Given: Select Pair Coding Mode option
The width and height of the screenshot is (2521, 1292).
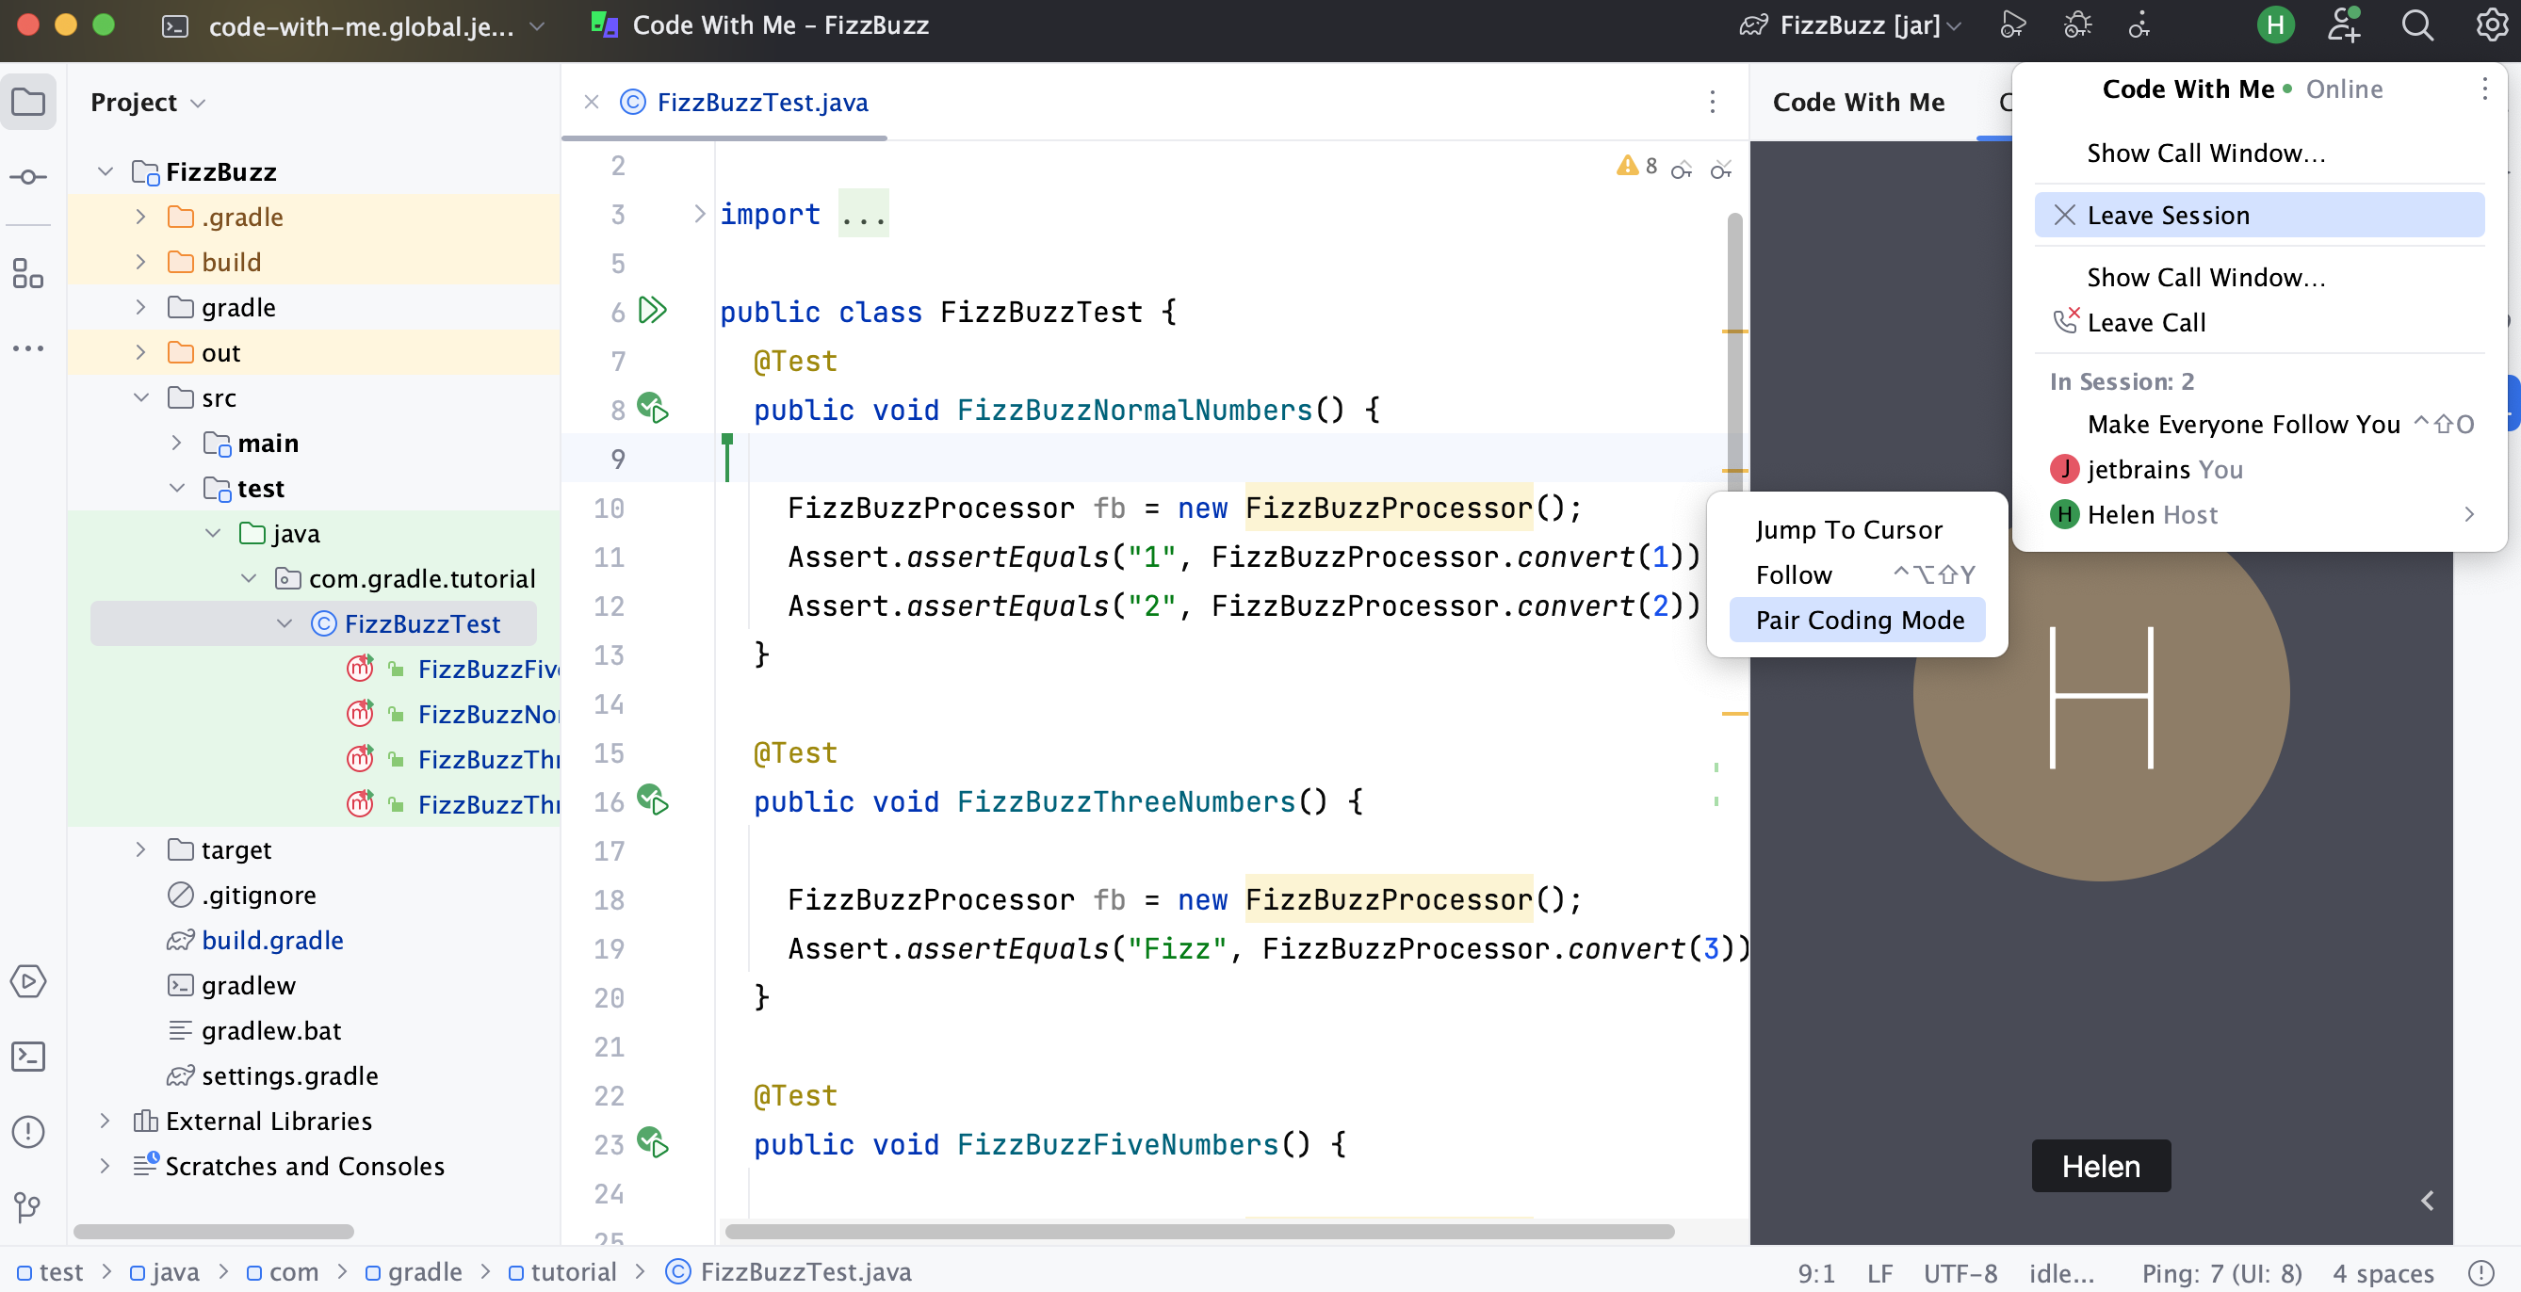Looking at the screenshot, I should 1861,618.
